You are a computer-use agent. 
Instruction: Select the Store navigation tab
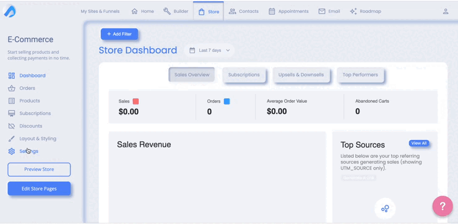pyautogui.click(x=209, y=11)
